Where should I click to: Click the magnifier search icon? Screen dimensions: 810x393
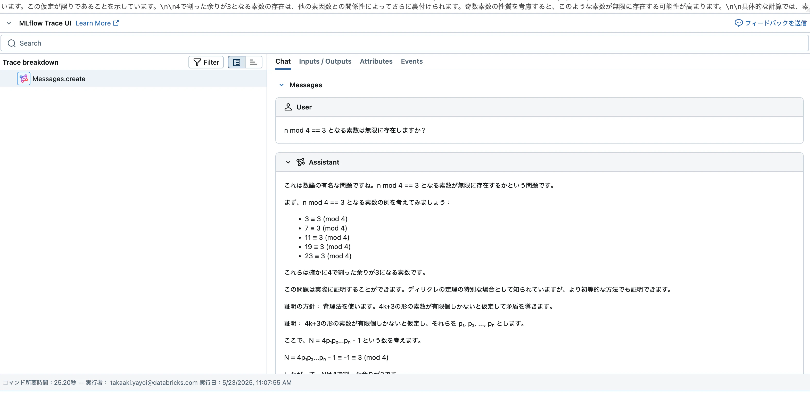12,43
